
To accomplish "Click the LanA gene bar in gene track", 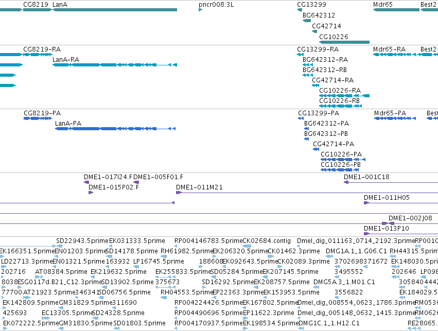I will [115, 10].
